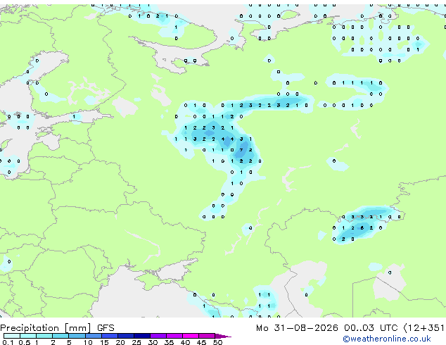Viewport: 446px width, 345px height.
Task: Click the "GFS" model label
Action: click(x=106, y=328)
